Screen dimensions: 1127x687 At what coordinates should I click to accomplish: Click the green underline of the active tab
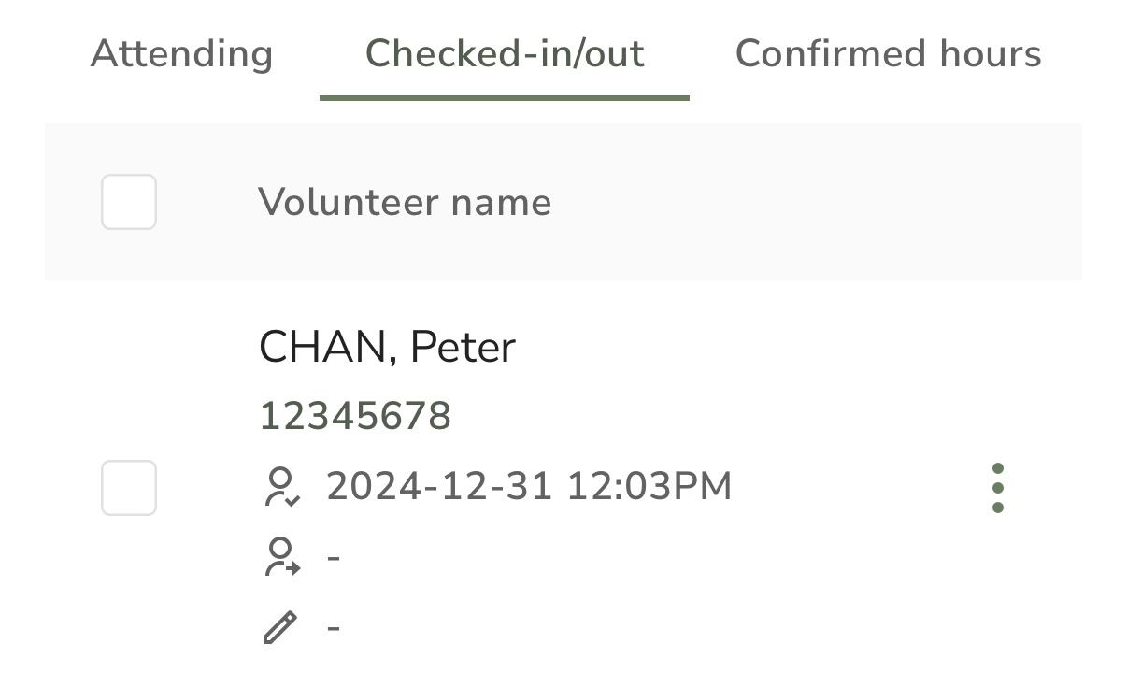505,97
